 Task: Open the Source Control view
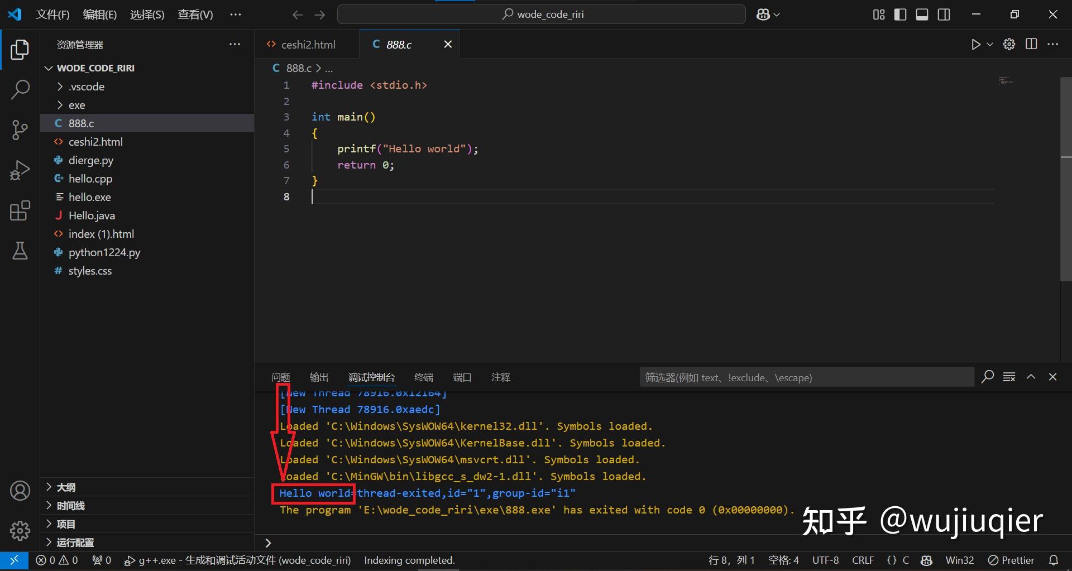coord(20,129)
